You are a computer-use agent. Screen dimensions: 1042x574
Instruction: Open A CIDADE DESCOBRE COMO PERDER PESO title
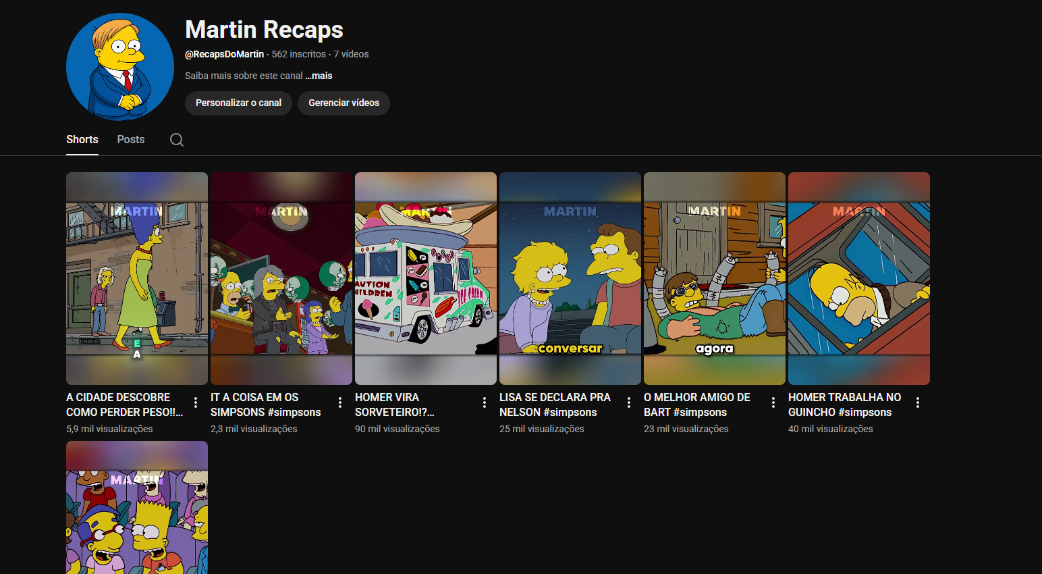click(x=125, y=405)
